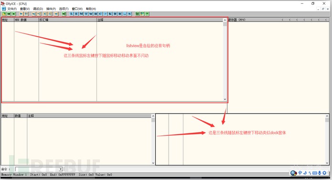The image size is (332, 180).
Task: Click the dump pane 注释 column header
Action: pos(89,116)
